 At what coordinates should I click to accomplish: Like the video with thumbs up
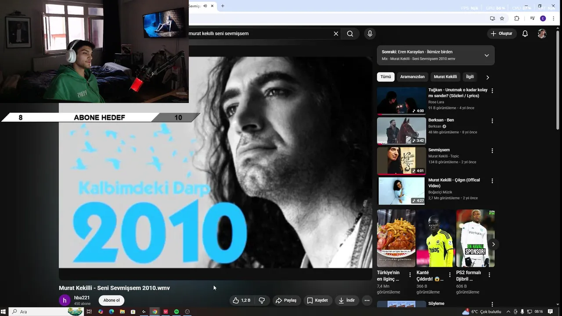pyautogui.click(x=241, y=300)
